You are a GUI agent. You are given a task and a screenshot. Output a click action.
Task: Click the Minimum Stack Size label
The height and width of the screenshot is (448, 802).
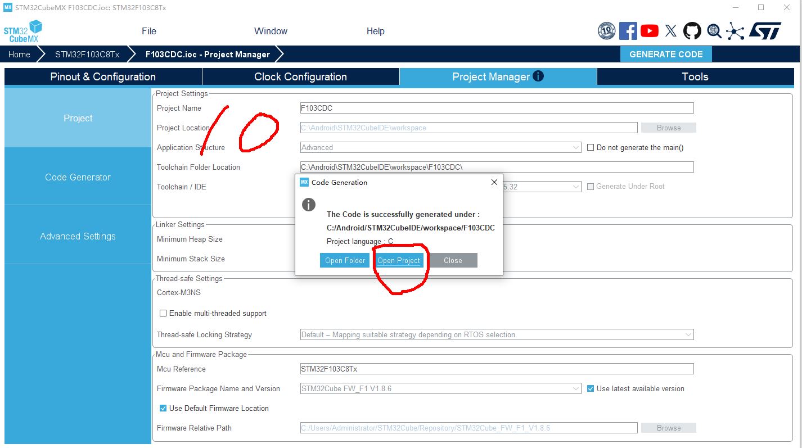191,259
